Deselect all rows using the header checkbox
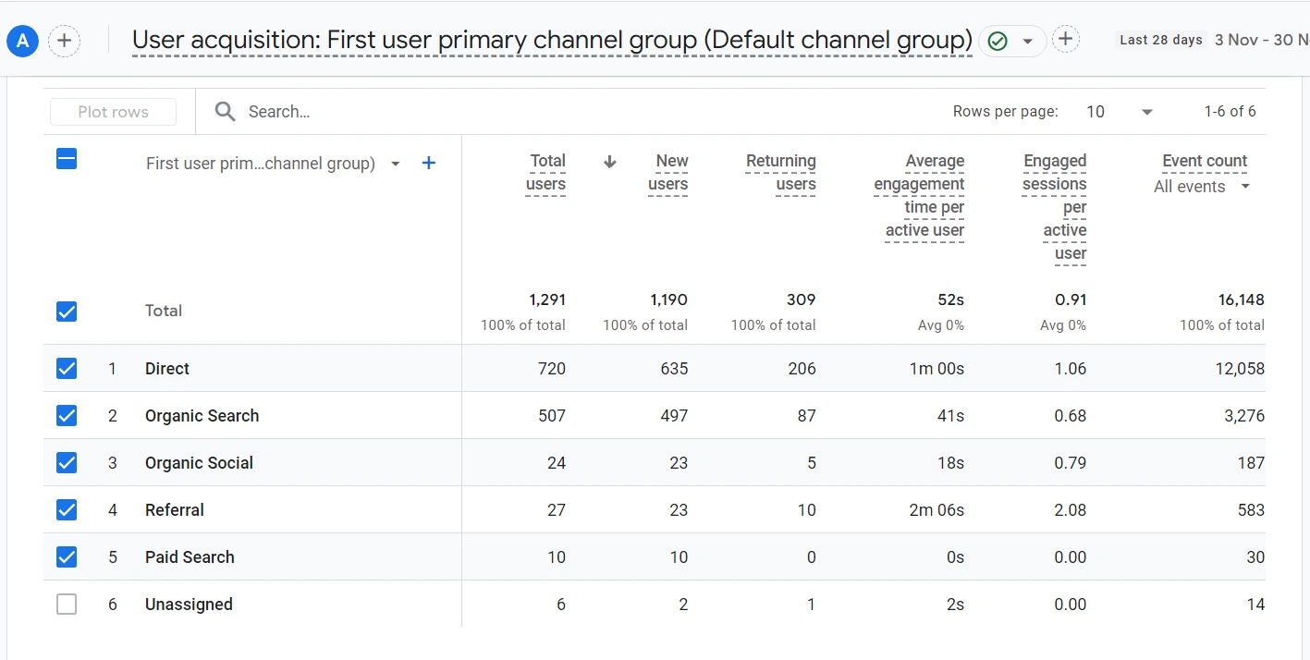The width and height of the screenshot is (1310, 660). (67, 159)
